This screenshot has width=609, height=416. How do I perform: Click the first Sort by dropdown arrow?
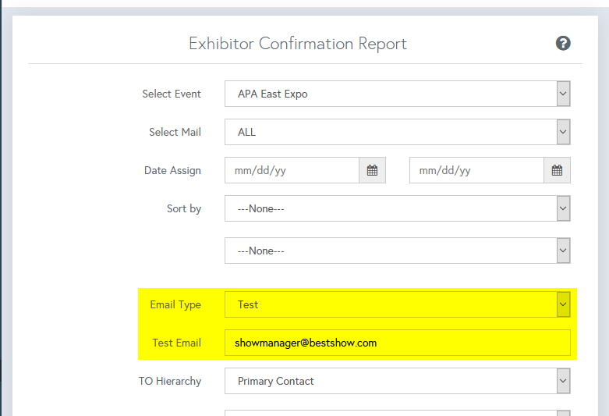click(563, 208)
